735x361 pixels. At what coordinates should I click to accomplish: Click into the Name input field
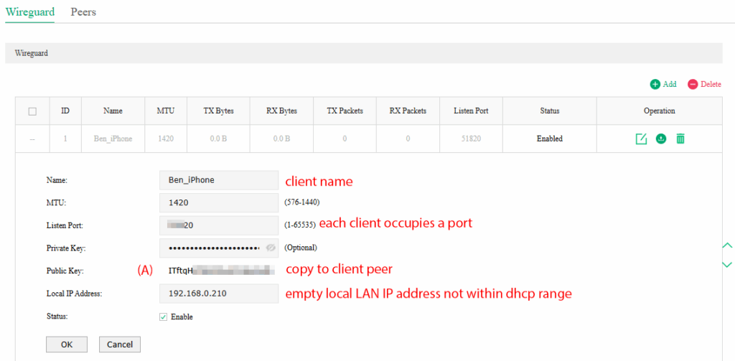click(218, 180)
